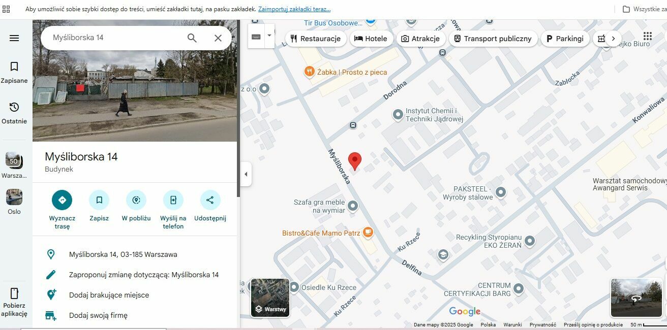Open the hamburger main menu
The image size is (667, 330).
pos(14,38)
